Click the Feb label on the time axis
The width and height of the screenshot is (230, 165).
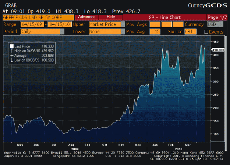(x=171, y=145)
